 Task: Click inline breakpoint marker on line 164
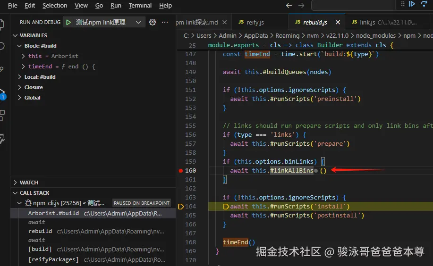tap(226, 207)
